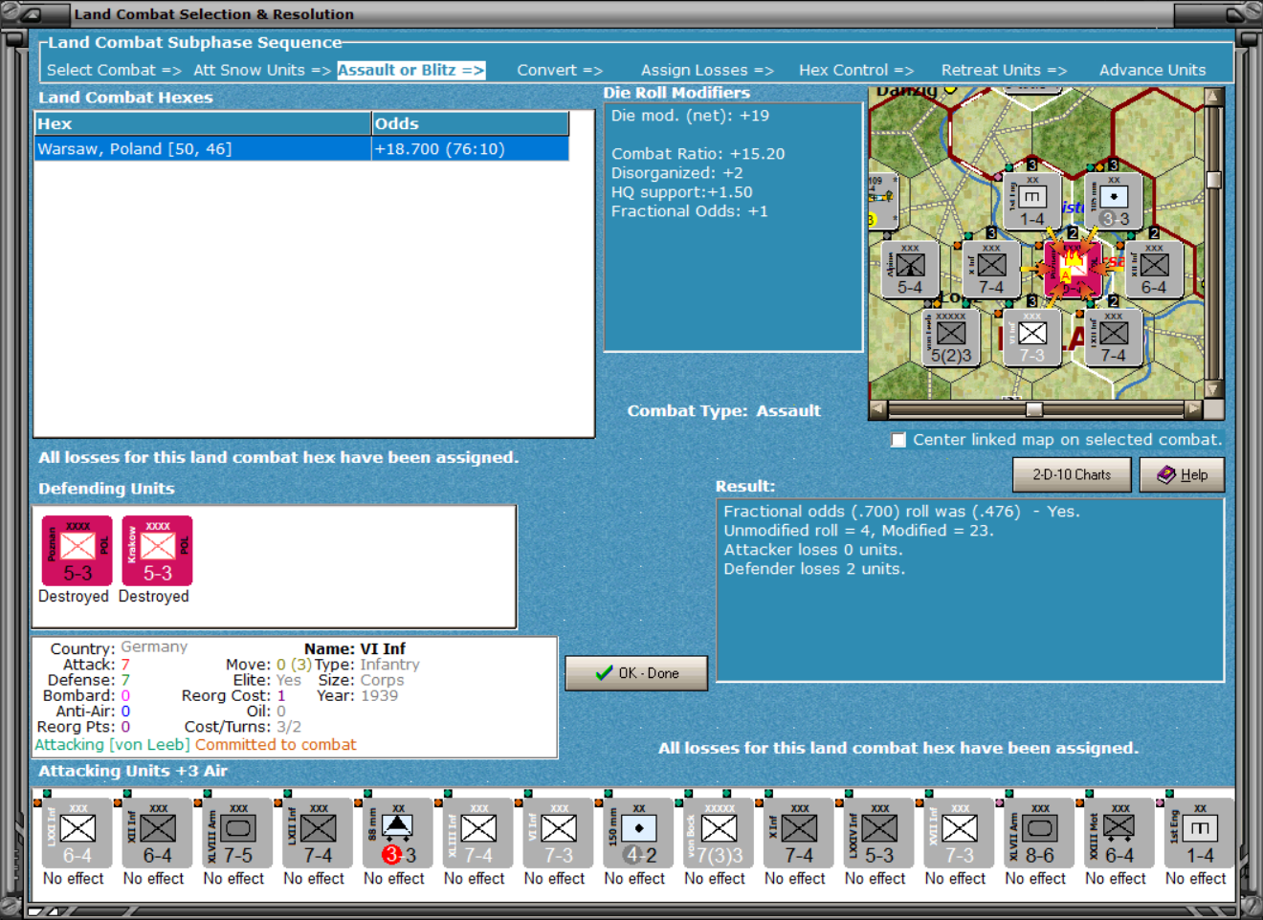This screenshot has height=920, width=1263.
Task: Click the X Inf 7-4 counter on map
Action: pos(991,271)
